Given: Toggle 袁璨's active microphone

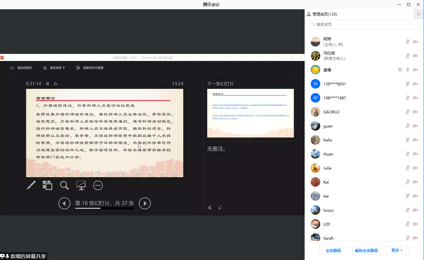Looking at the screenshot, I should [408, 70].
